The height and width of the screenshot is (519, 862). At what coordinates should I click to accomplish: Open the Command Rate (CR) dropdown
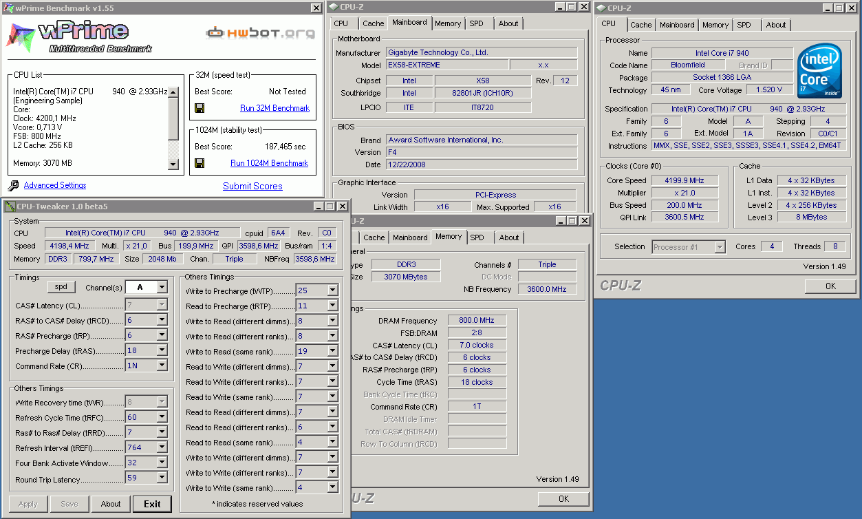162,366
